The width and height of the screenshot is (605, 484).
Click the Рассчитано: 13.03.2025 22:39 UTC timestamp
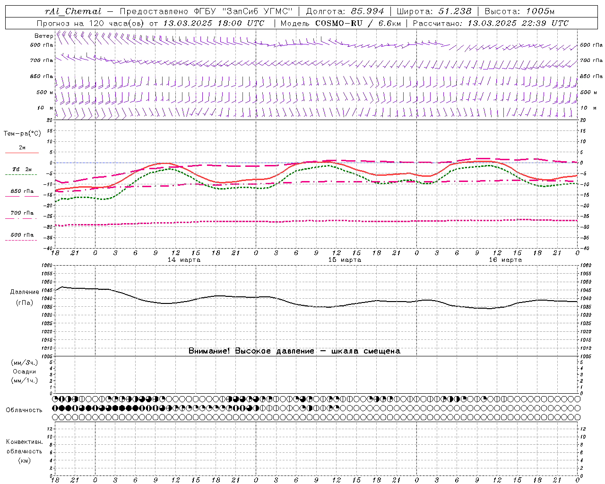point(491,23)
